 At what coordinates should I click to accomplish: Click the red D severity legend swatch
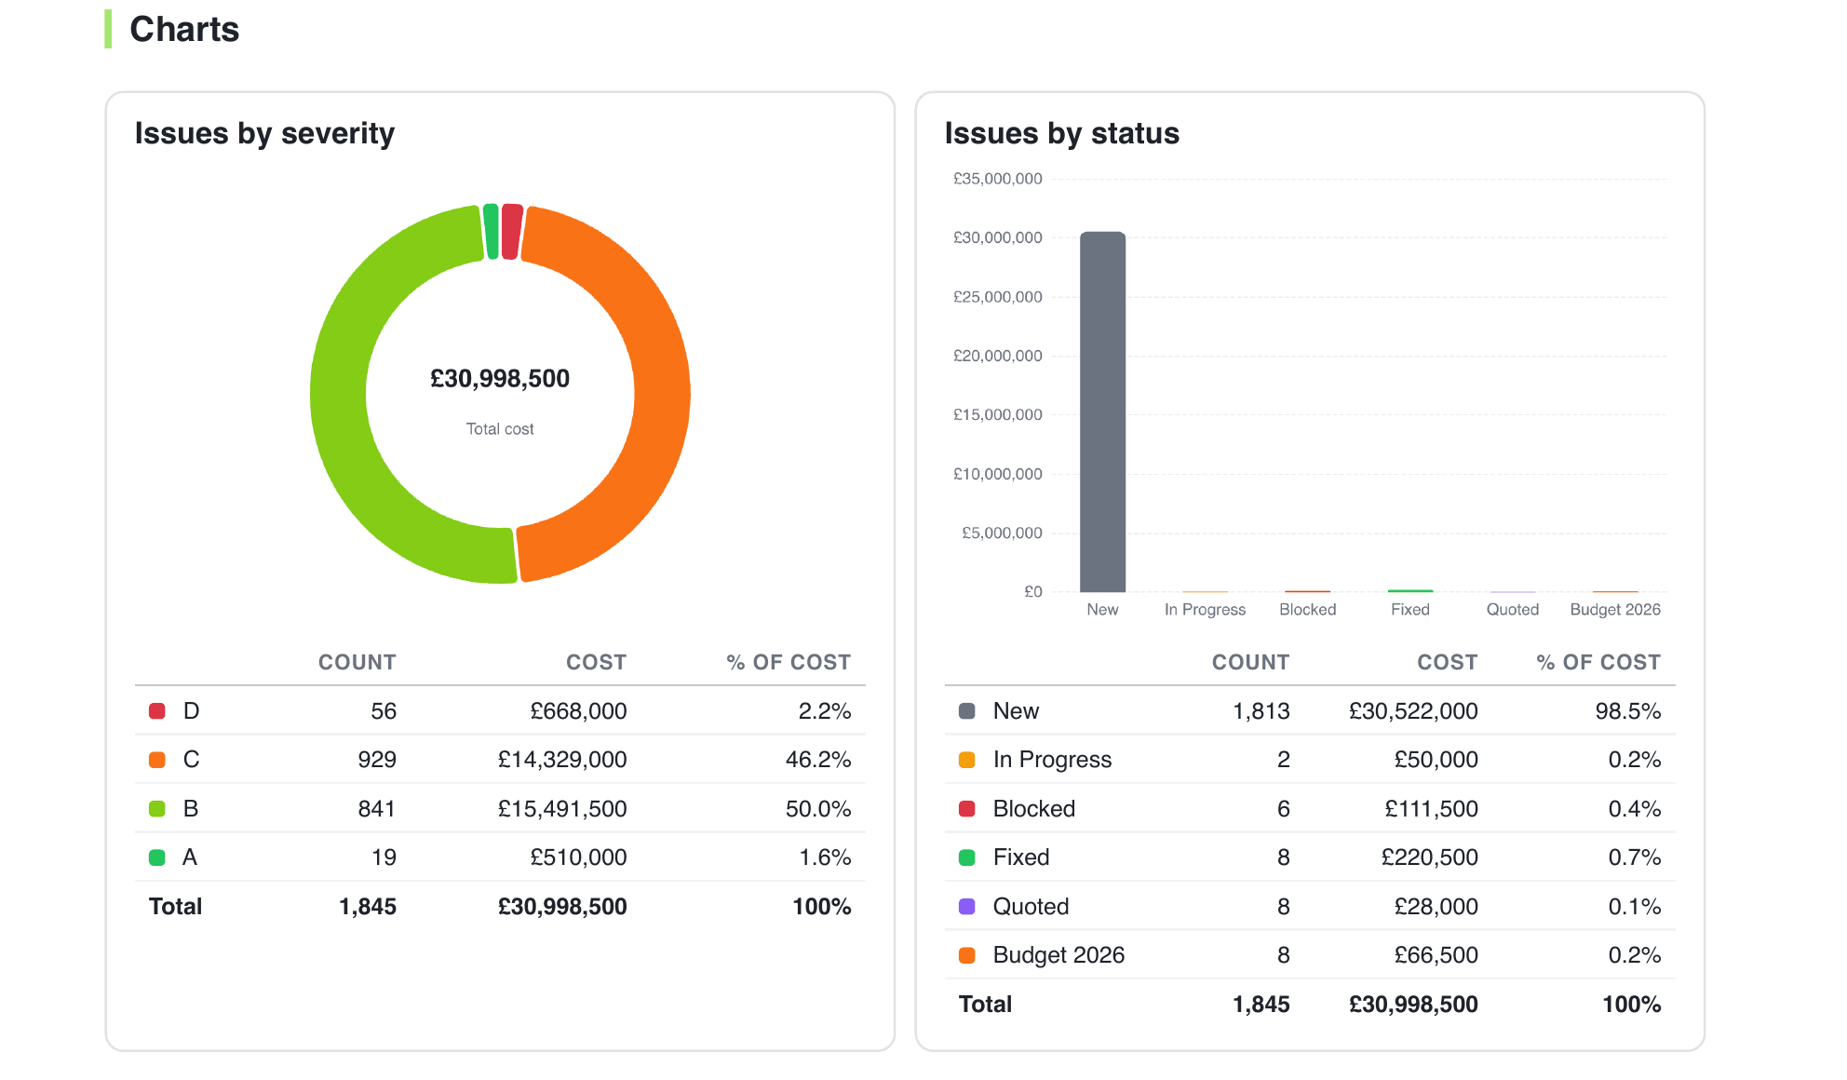point(157,711)
